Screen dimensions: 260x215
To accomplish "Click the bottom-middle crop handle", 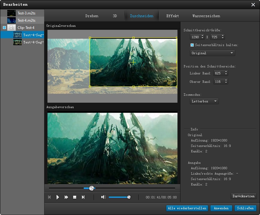I will 134,86.
